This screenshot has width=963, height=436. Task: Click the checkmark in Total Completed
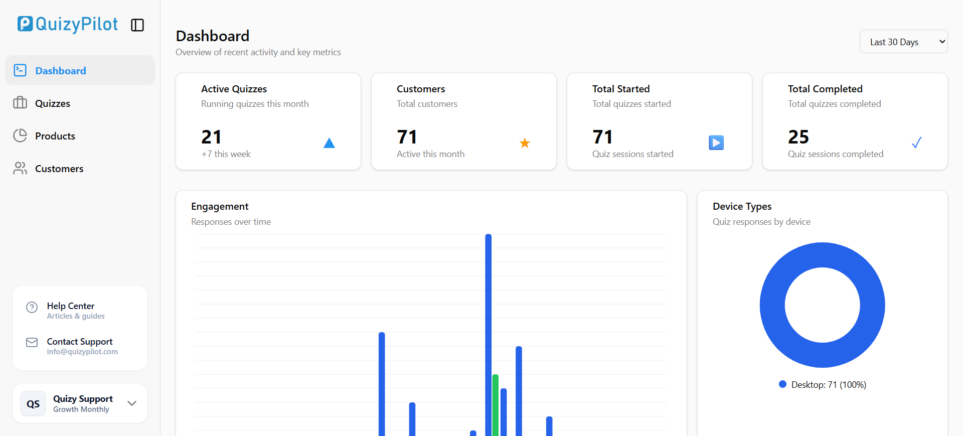pyautogui.click(x=916, y=143)
